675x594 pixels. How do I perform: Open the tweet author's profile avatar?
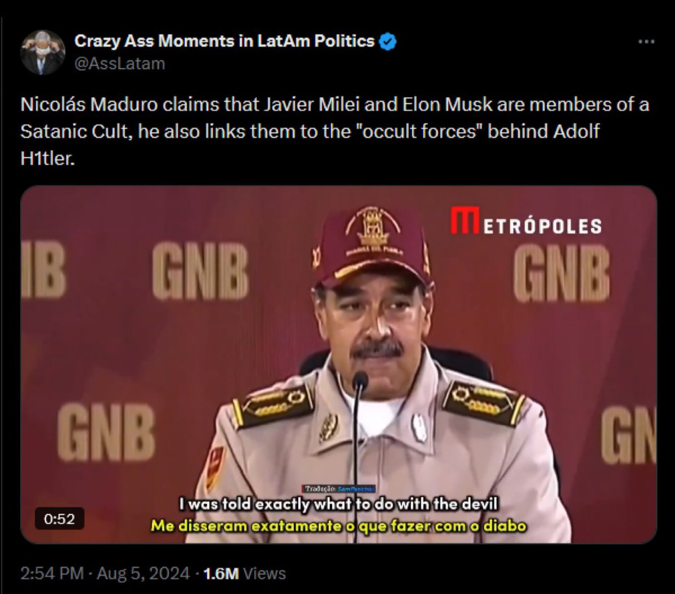[x=43, y=52]
